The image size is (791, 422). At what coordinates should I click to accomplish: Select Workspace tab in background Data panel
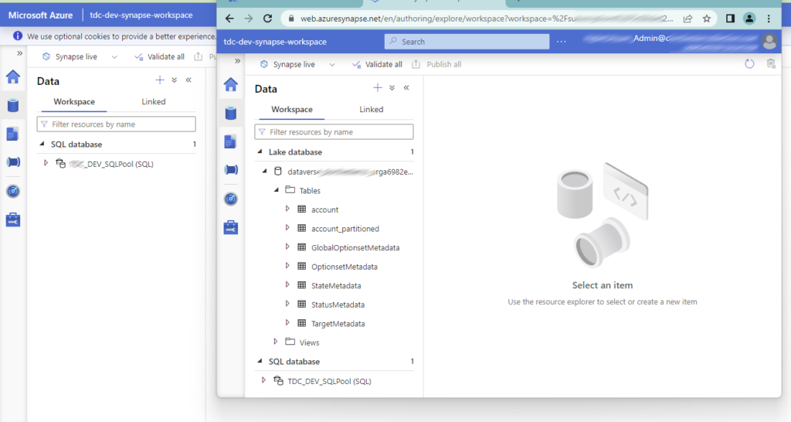[74, 101]
